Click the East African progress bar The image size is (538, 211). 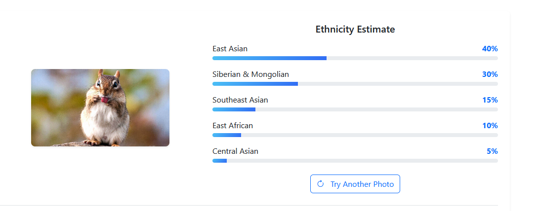(355, 135)
